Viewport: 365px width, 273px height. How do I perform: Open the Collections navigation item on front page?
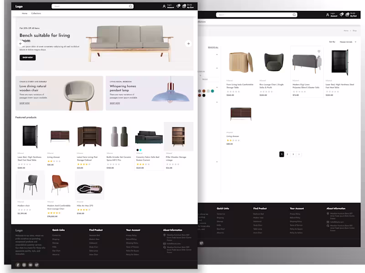tap(36, 14)
